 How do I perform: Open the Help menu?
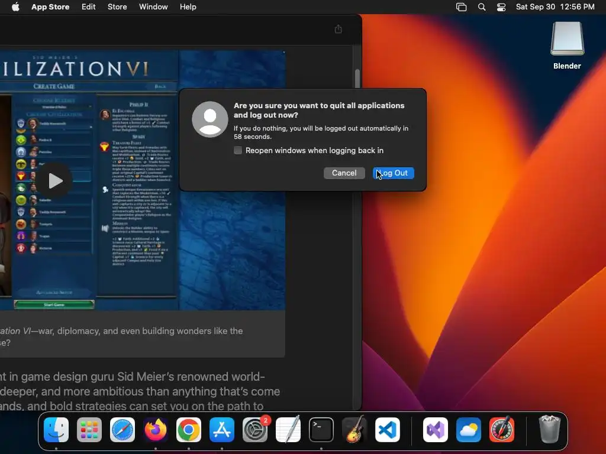point(188,7)
